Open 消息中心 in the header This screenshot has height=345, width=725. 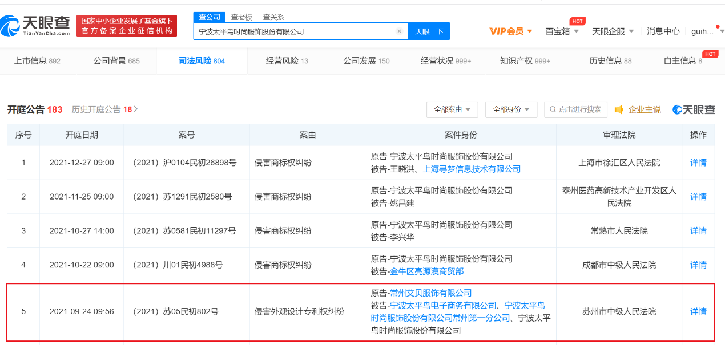point(663,31)
